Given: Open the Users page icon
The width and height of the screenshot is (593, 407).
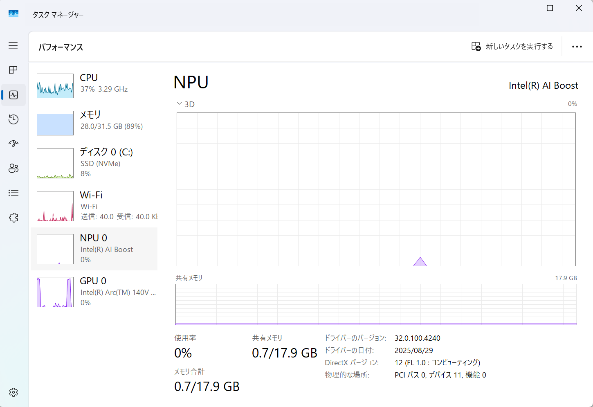Looking at the screenshot, I should point(13,168).
